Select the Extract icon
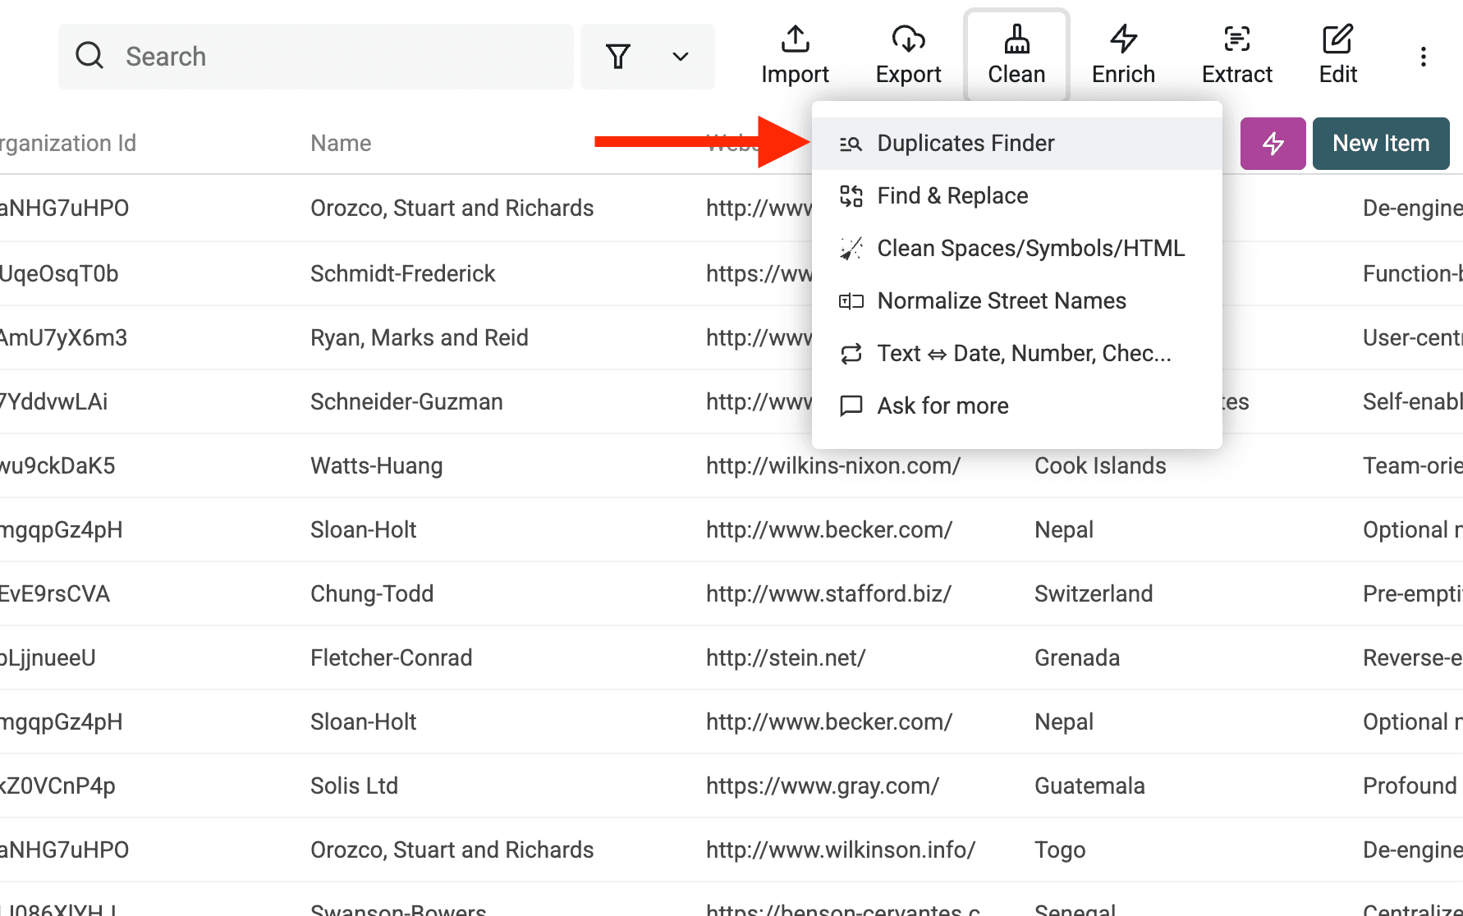1463x916 pixels. (x=1236, y=53)
